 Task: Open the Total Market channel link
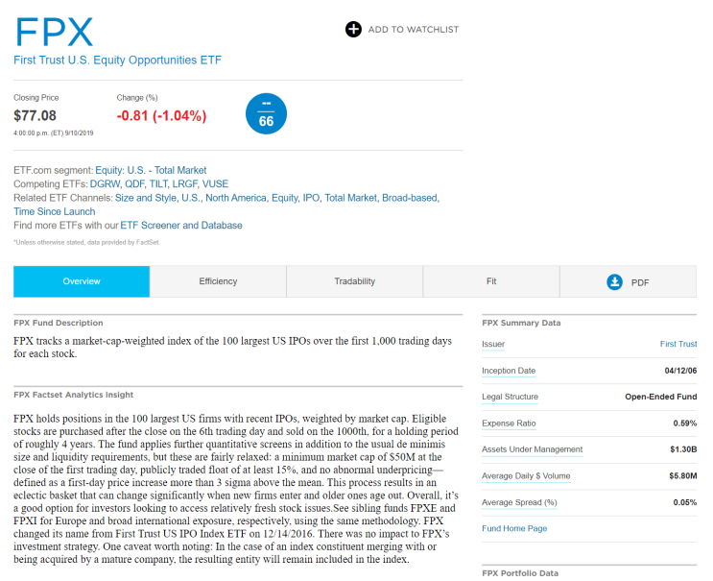[350, 198]
